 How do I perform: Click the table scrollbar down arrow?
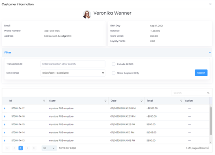coord(211,142)
